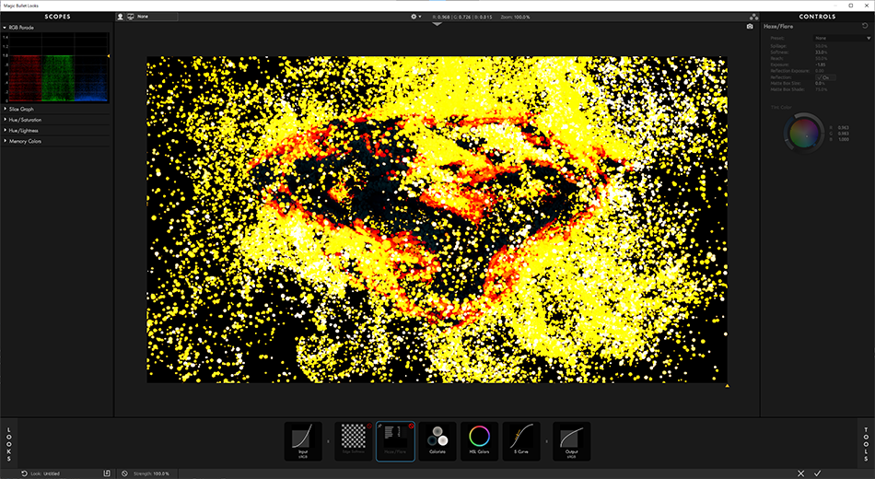Collapse the RGB Parade scope
Screen dimensions: 875x479
[x=5, y=28]
